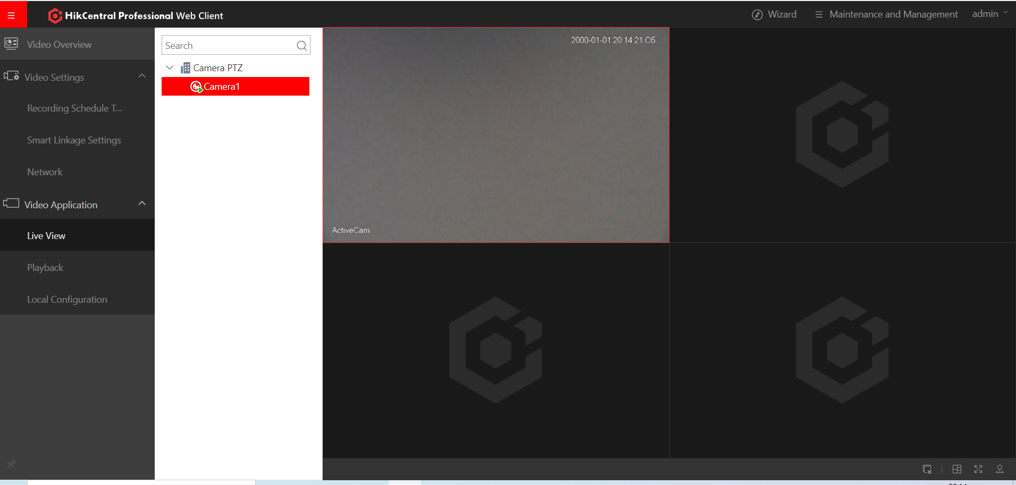Click the Camera PTZ building icon
This screenshot has height=485, width=1016.
(186, 68)
